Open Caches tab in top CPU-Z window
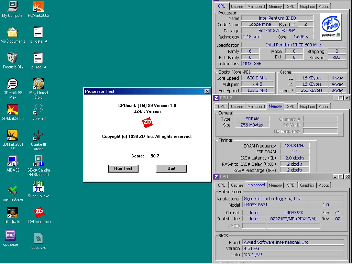 pyautogui.click(x=237, y=7)
